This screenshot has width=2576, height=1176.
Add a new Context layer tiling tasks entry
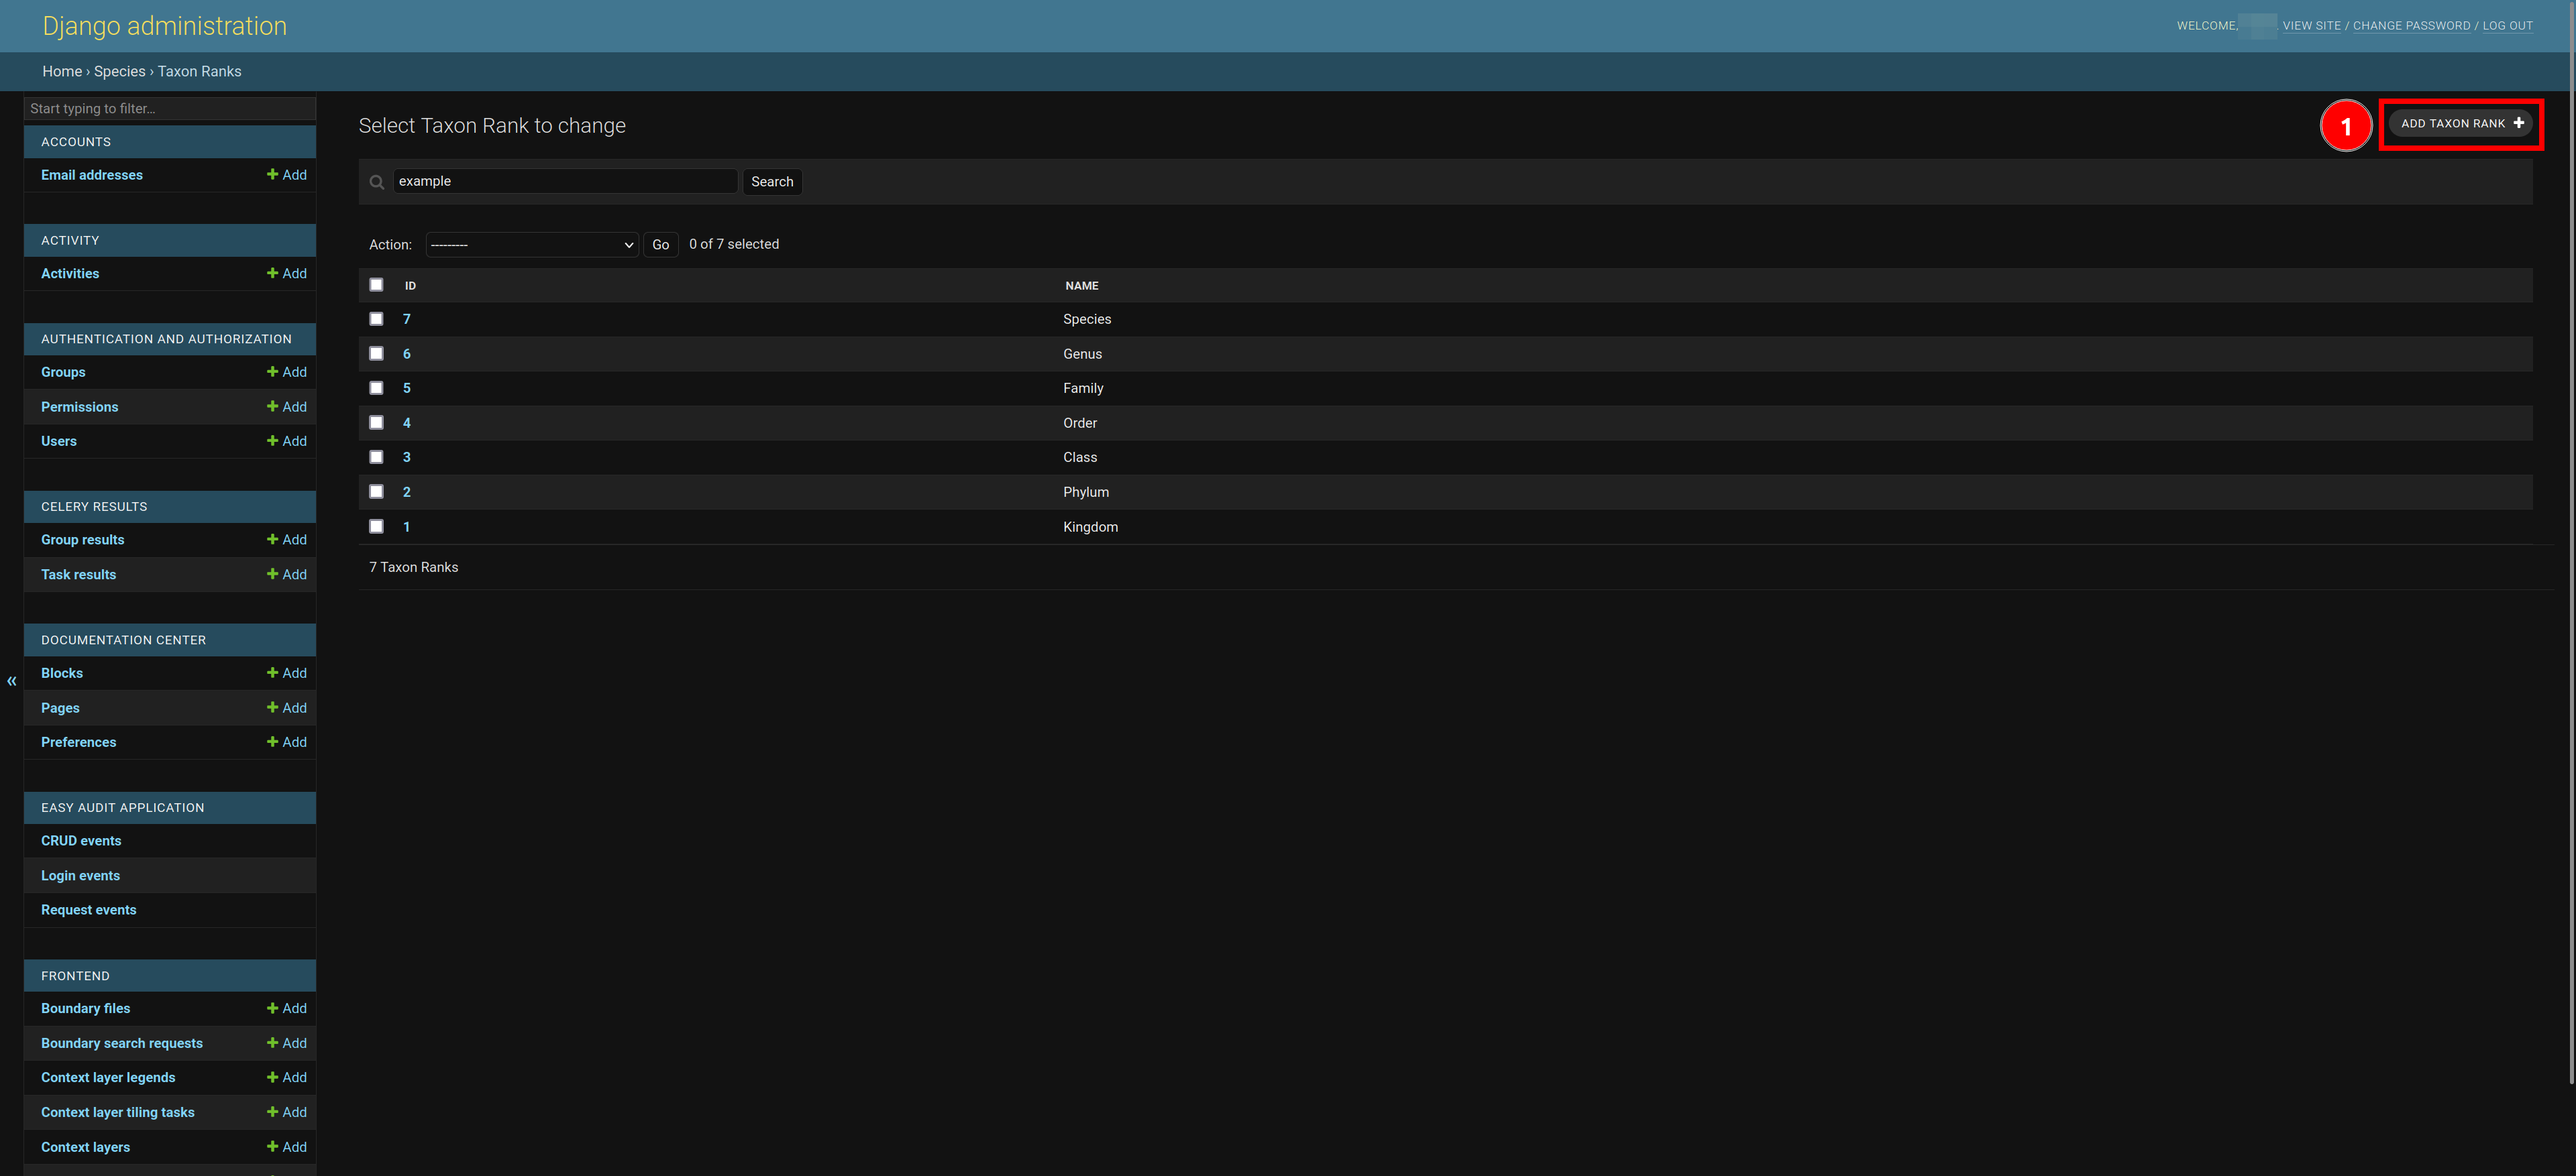pos(287,1112)
